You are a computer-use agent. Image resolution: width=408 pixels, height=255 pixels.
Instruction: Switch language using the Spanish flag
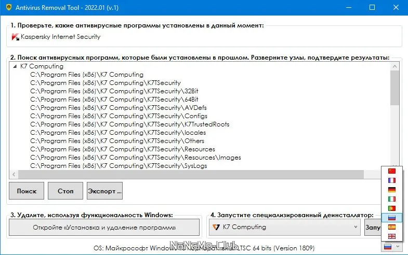tap(391, 227)
